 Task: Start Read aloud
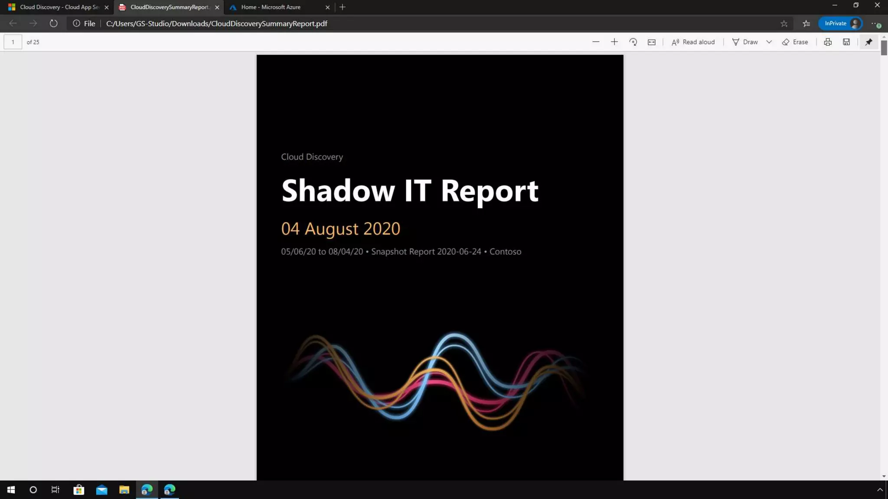(693, 42)
